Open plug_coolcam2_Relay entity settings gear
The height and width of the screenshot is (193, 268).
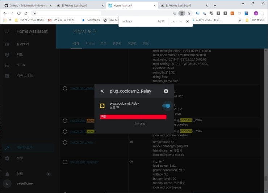(x=166, y=91)
